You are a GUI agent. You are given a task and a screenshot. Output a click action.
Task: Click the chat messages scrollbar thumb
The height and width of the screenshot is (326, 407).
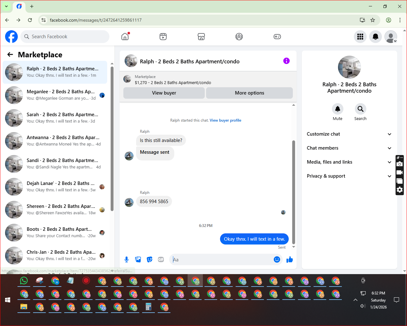point(293,192)
